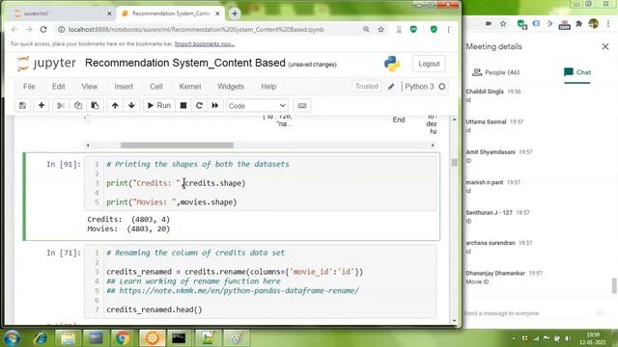Click send message arrow icon

601,313
